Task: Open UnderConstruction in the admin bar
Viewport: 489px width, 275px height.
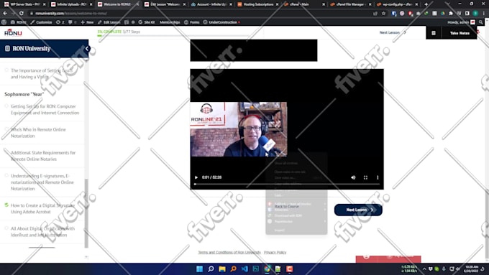Action: (x=221, y=22)
